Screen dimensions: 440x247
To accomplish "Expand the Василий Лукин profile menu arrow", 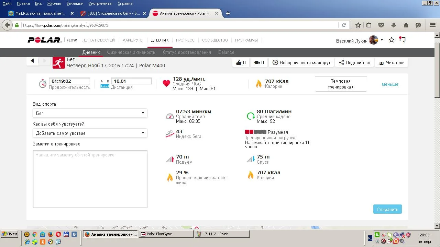I will [x=382, y=40].
